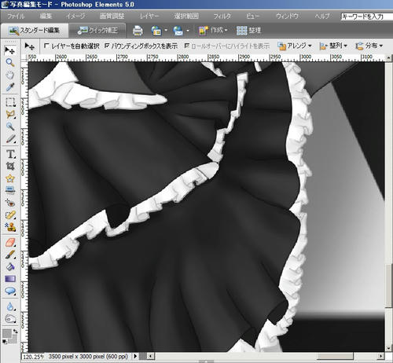
Task: Choose the Horizontal Type tool
Action: click(10, 154)
